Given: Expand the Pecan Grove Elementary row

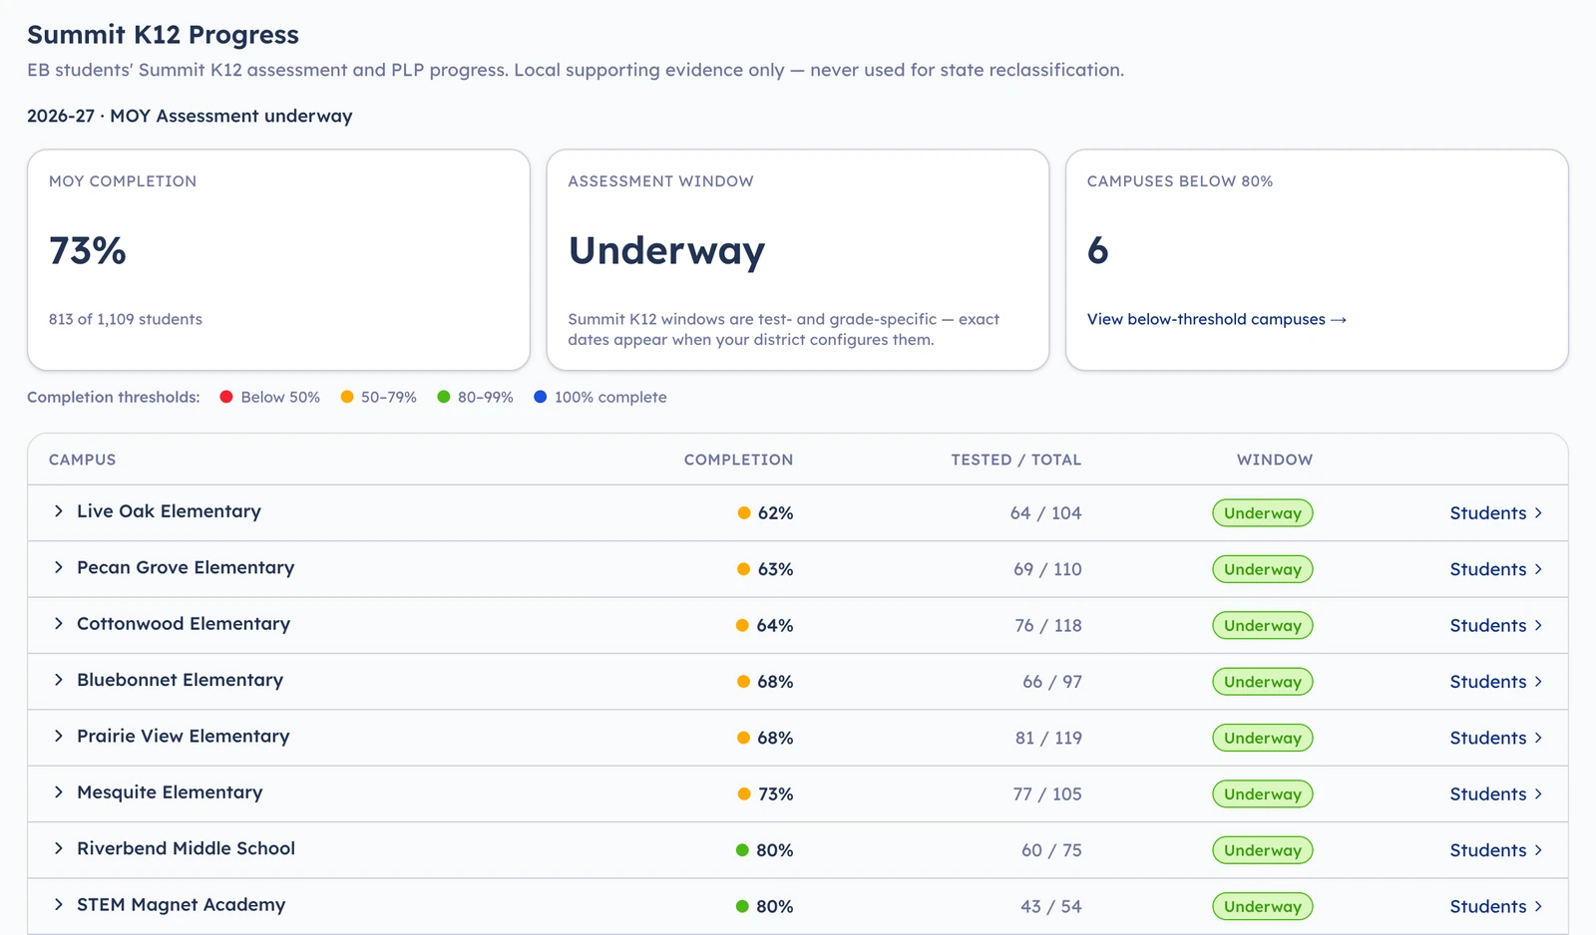Looking at the screenshot, I should pos(59,567).
